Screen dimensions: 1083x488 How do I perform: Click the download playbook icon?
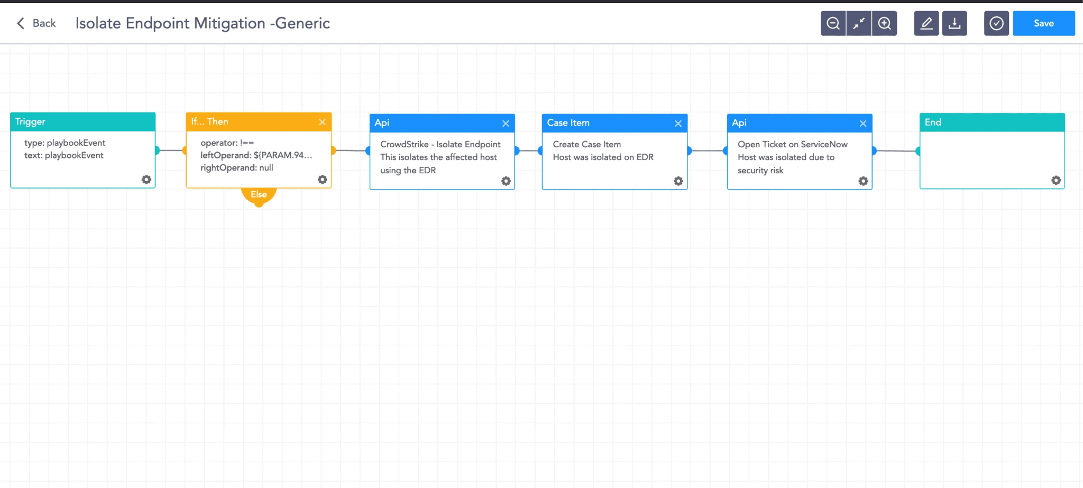954,23
